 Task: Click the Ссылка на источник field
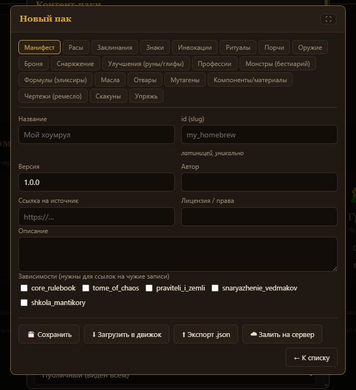click(96, 216)
